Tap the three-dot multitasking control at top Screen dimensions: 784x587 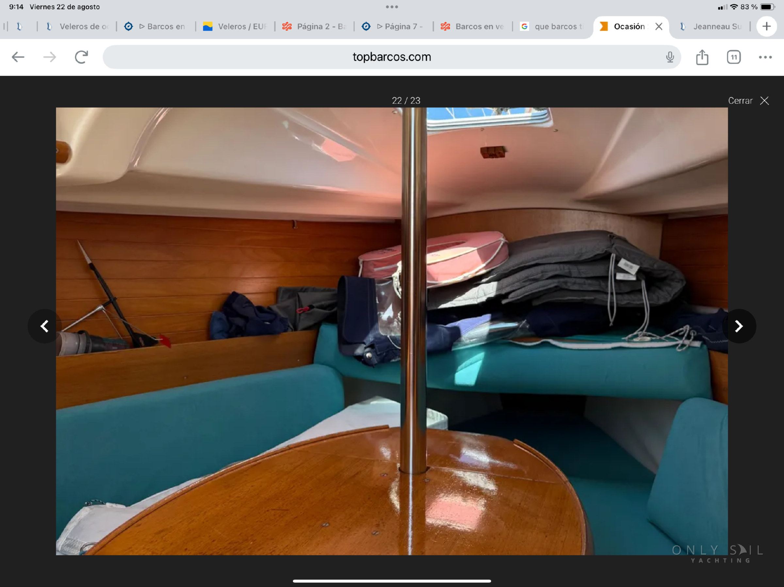click(x=392, y=7)
